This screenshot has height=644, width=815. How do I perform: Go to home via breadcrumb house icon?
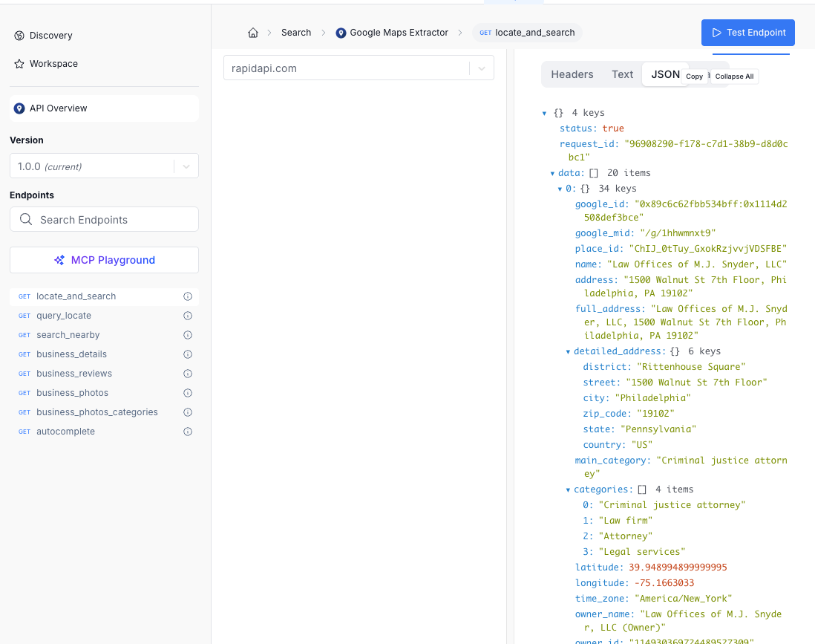click(x=253, y=33)
